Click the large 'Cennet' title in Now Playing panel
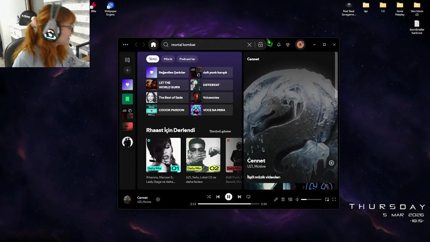The image size is (430, 242). (x=256, y=161)
